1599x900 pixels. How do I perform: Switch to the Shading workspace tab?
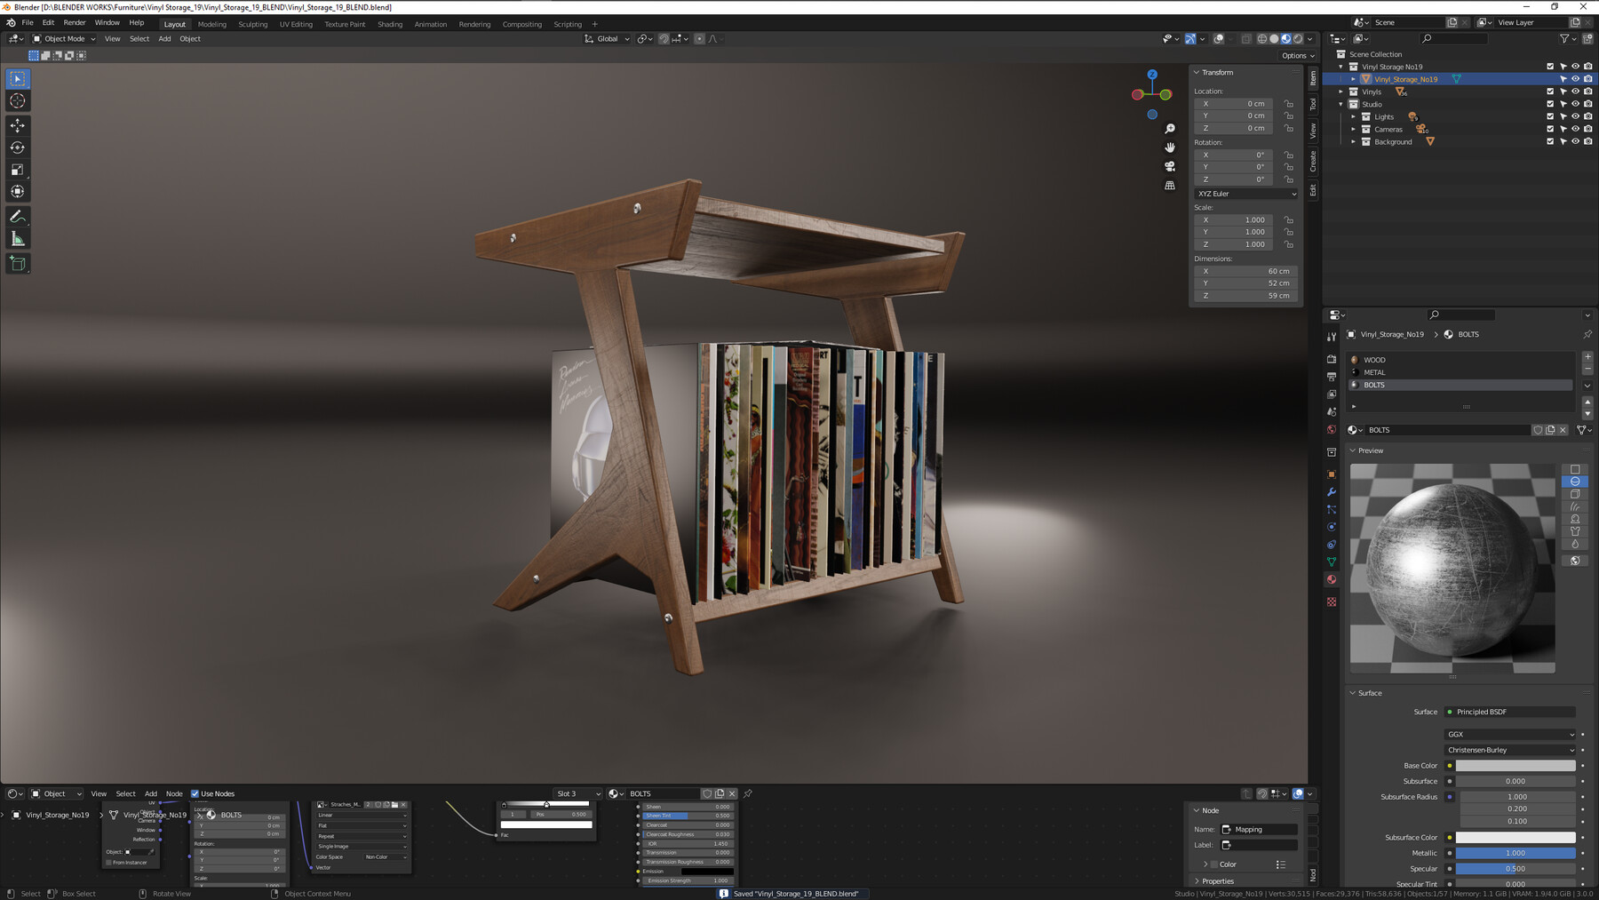[x=390, y=24]
